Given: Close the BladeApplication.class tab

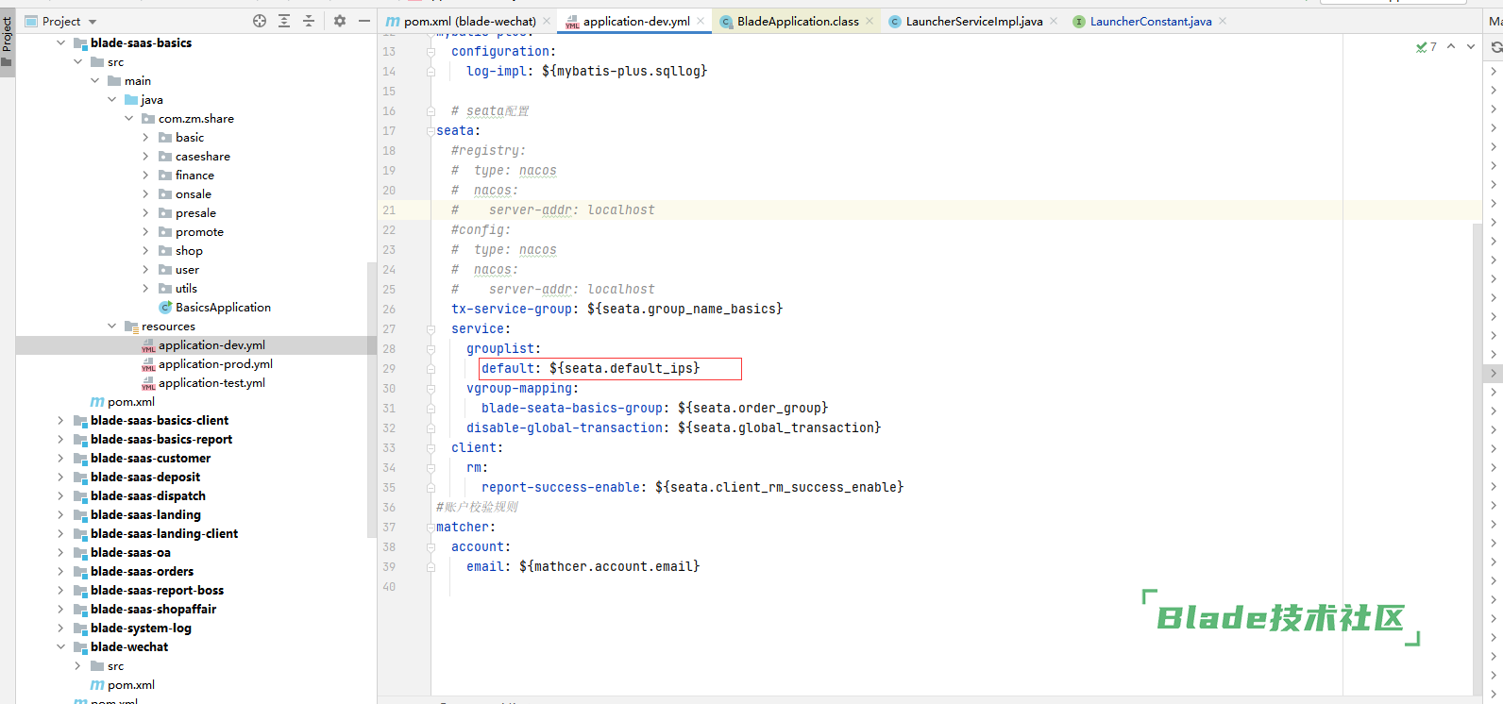Looking at the screenshot, I should click(x=870, y=21).
